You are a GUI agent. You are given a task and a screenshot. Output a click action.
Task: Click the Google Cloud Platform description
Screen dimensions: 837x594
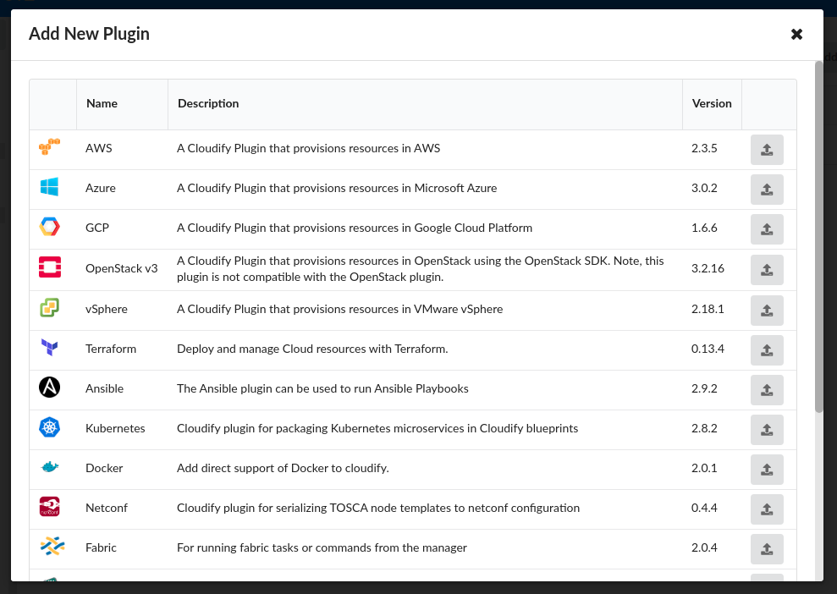pyautogui.click(x=355, y=228)
